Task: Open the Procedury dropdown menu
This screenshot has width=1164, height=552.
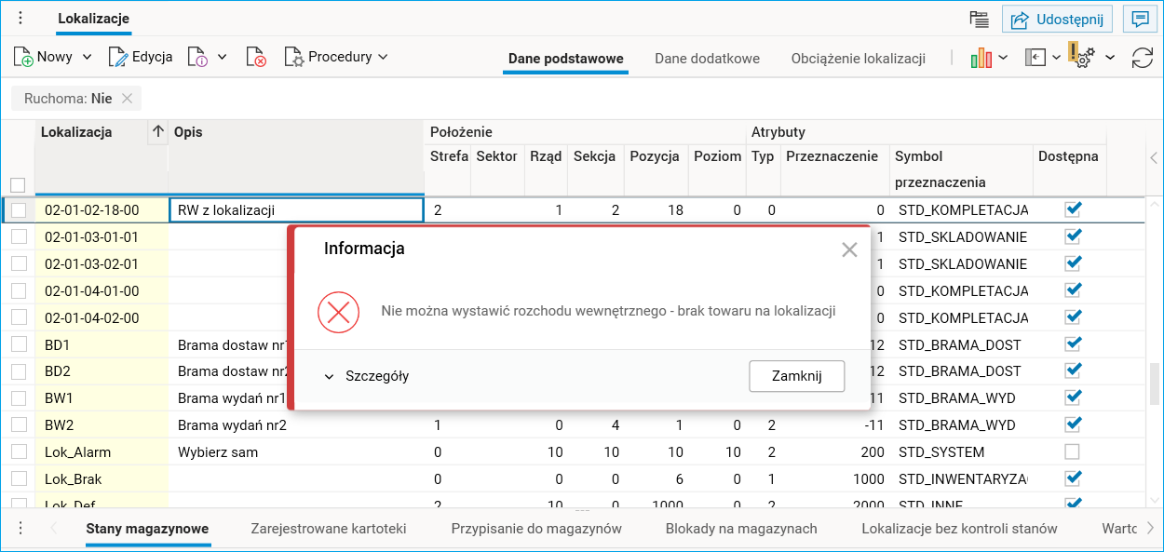Action: (336, 58)
